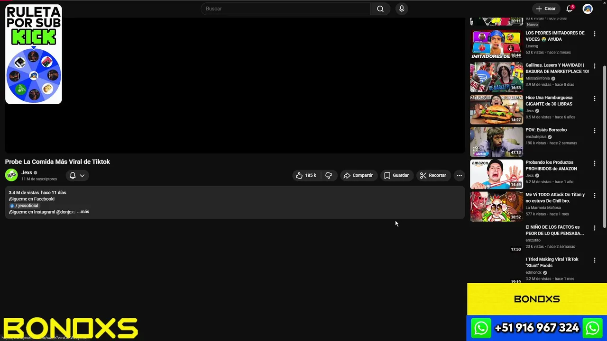This screenshot has width=607, height=341.
Task: Open title LOS PEORES IMITADORES DE VOCES
Action: 555,36
